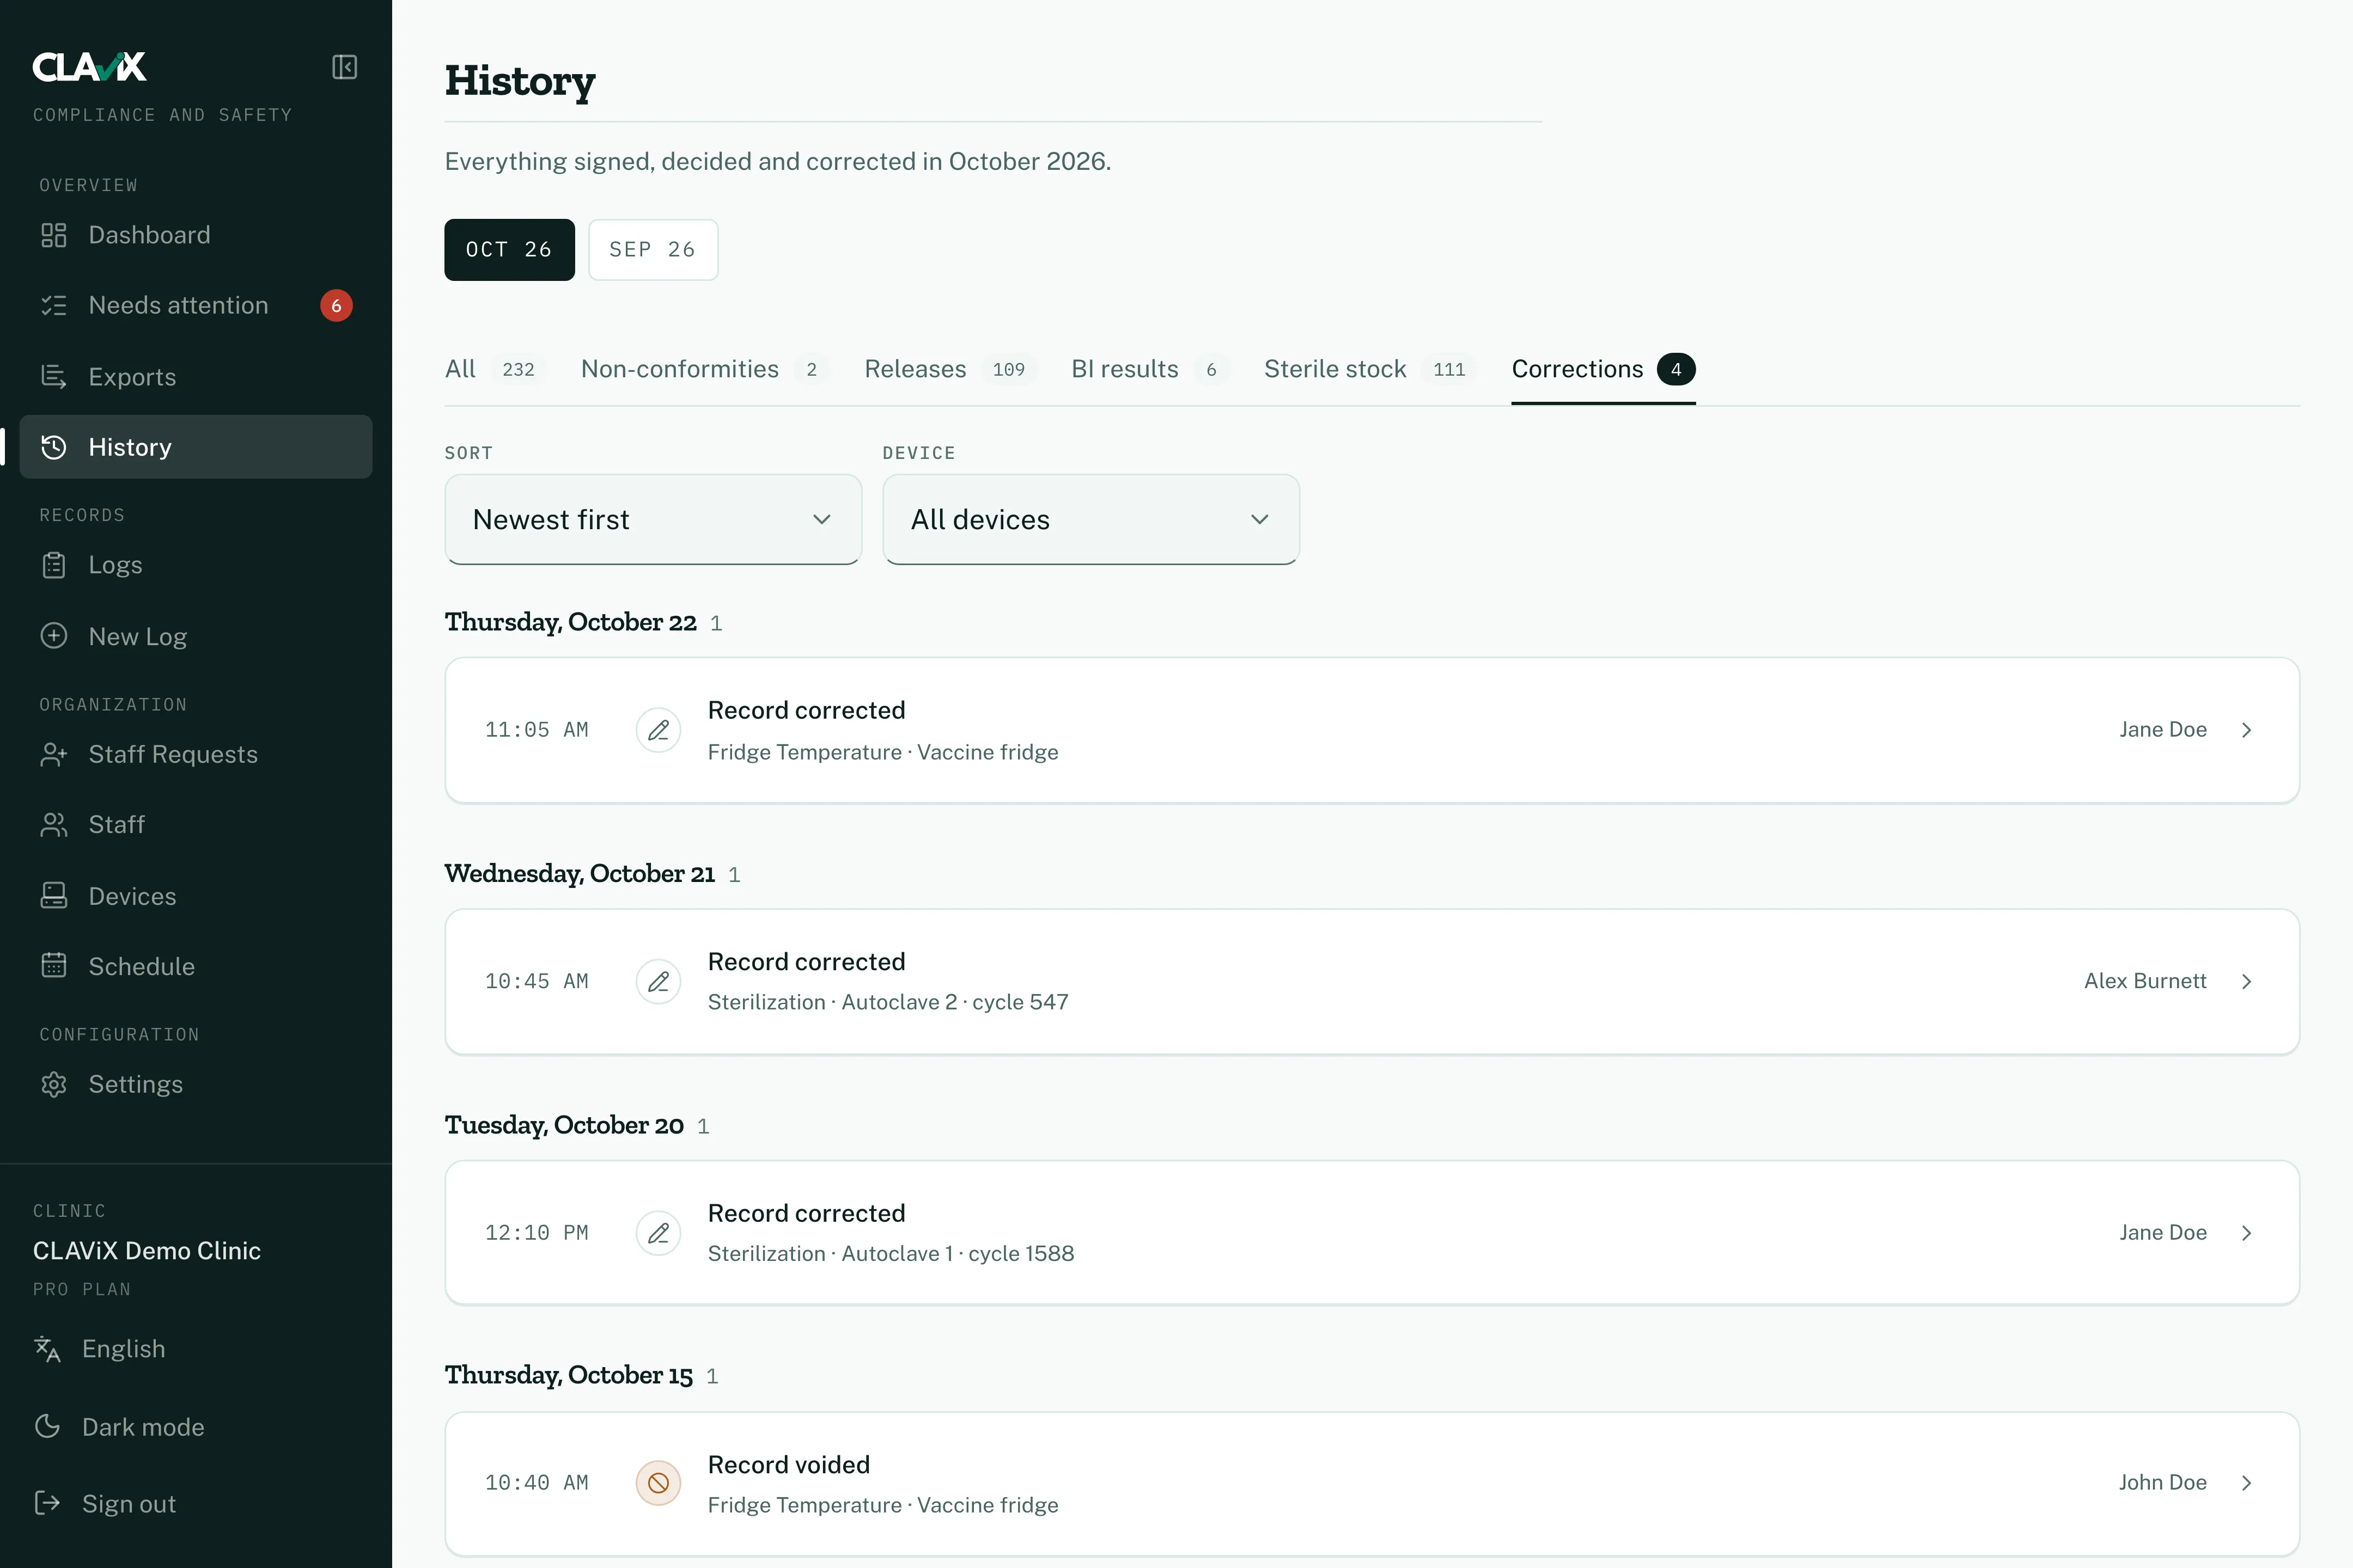Open Dashboard from the sidebar
This screenshot has height=1568, width=2353.
[x=196, y=235]
